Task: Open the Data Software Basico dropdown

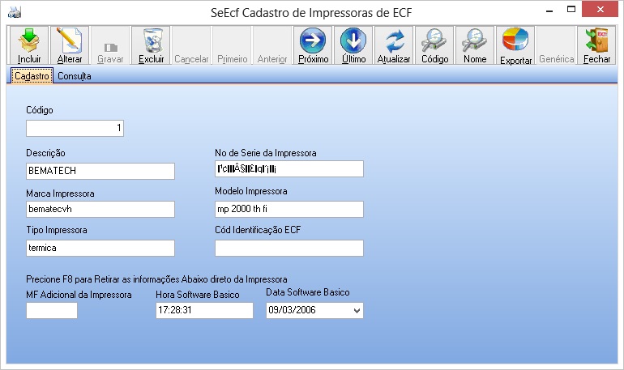Action: tap(357, 311)
